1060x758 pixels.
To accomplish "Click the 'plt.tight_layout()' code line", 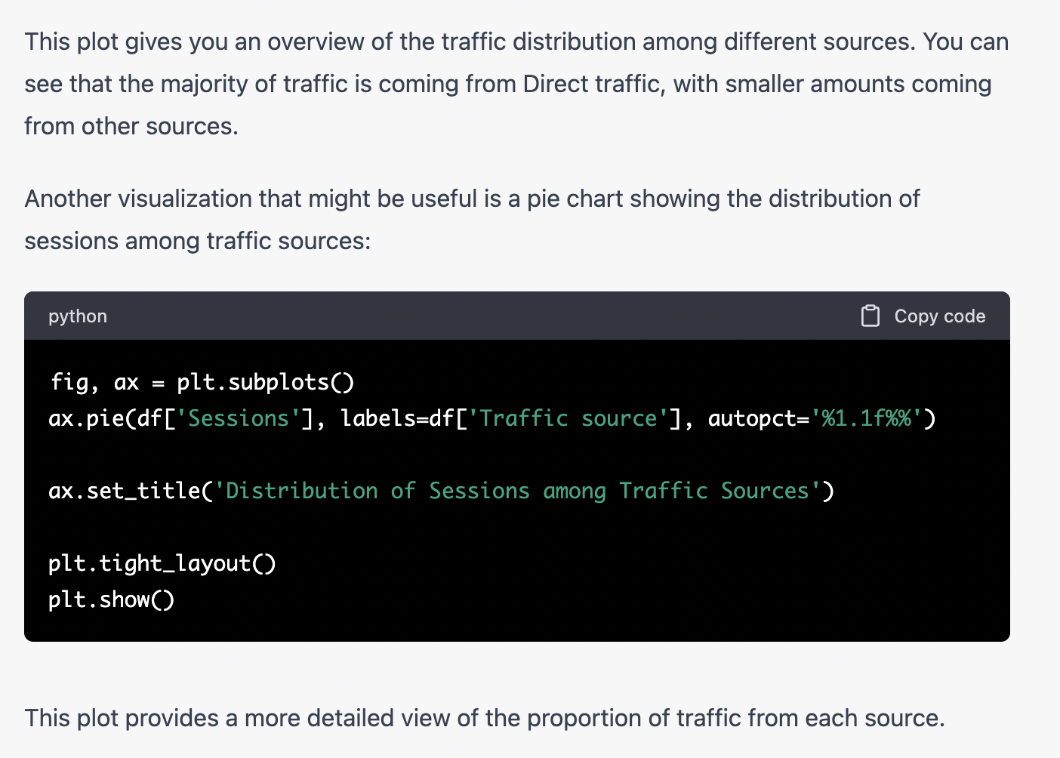I will click(x=162, y=563).
